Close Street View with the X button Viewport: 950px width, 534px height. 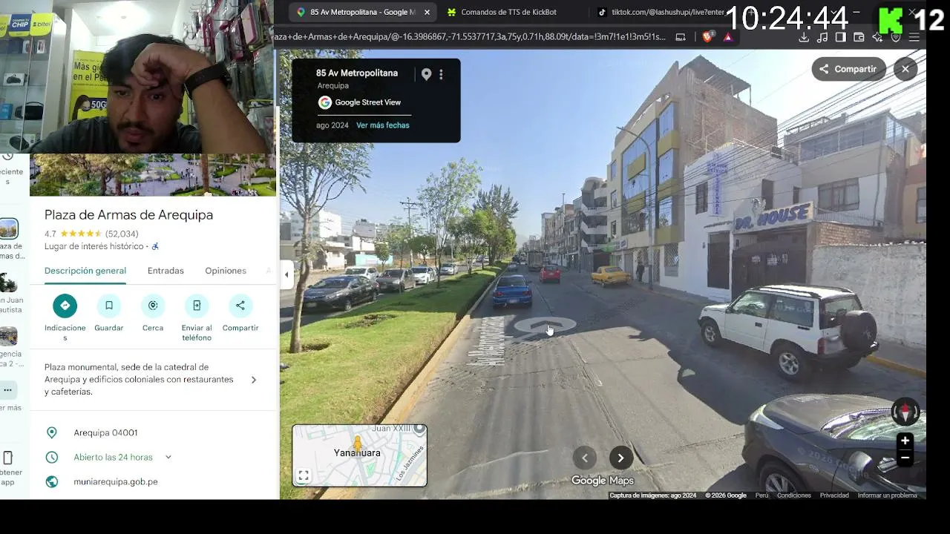[905, 69]
